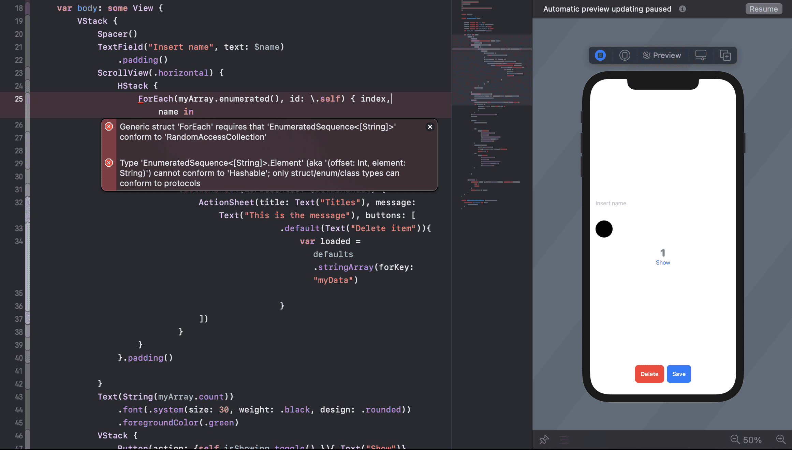
Task: Pin the preview canvas
Action: (x=544, y=440)
